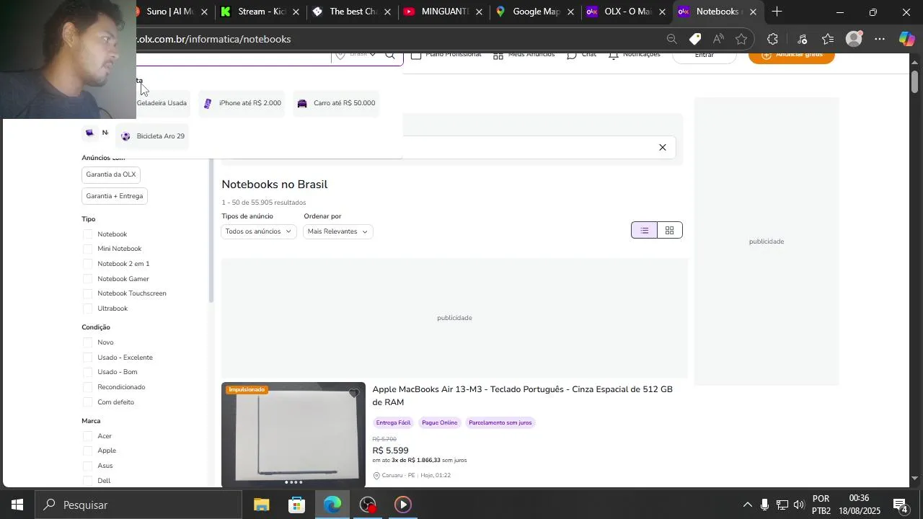The height and width of the screenshot is (519, 923).
Task: Choose Geladeira Usada suggestion
Action: [162, 103]
